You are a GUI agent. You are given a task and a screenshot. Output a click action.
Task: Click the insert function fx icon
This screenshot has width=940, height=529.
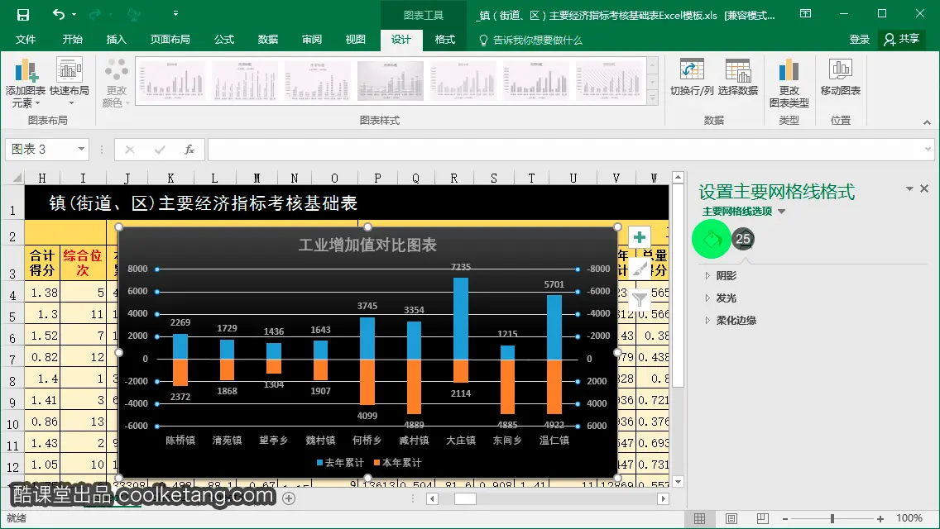[189, 149]
